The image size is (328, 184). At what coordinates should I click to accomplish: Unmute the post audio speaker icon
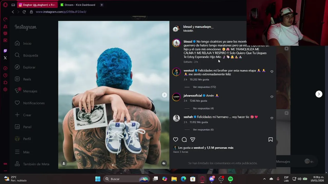coord(164,163)
